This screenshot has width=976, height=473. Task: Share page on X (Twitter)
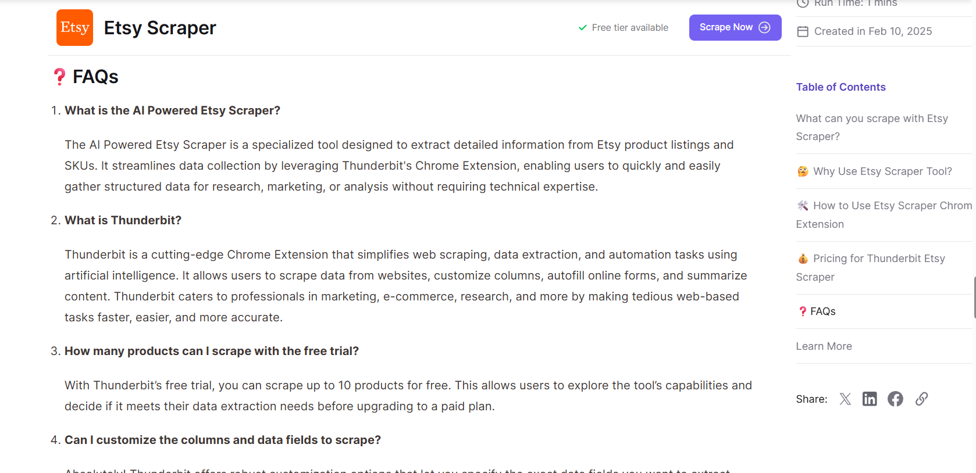845,399
